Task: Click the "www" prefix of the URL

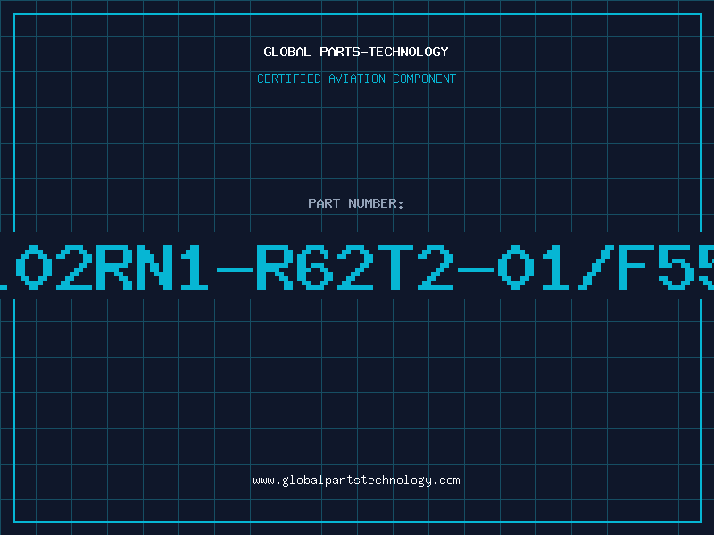Action: (x=263, y=481)
